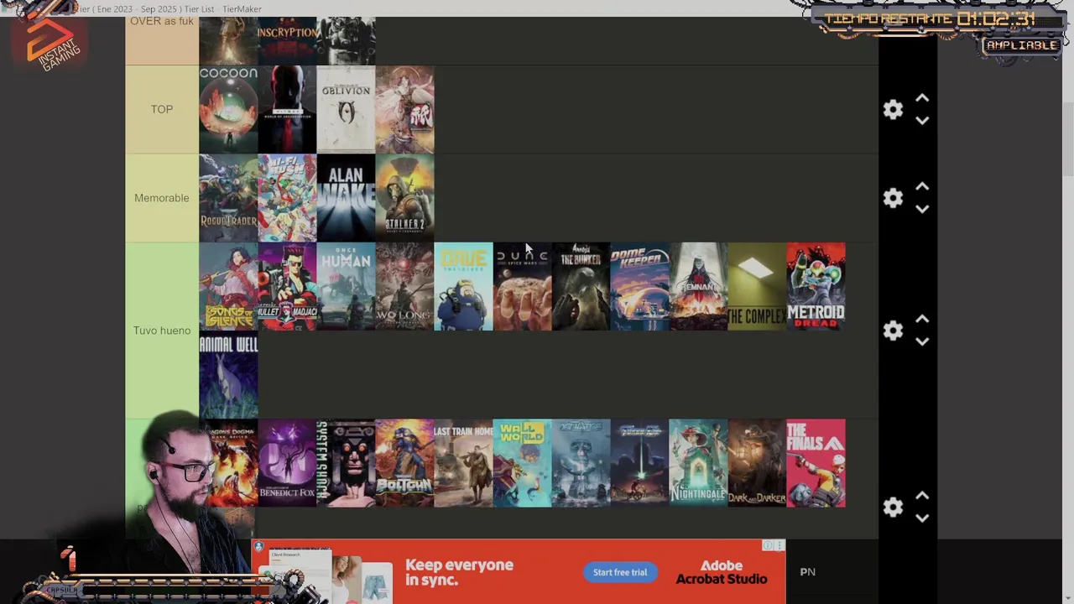Pick the Dark and Darker cover
This screenshot has height=604, width=1074.
coord(757,463)
